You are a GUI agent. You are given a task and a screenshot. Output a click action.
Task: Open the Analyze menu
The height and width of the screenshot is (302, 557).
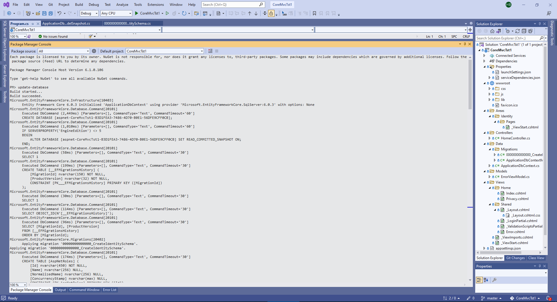(122, 5)
